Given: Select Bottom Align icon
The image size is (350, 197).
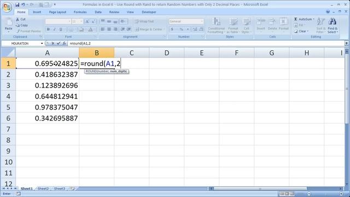Looking at the screenshot, I should [x=115, y=21].
